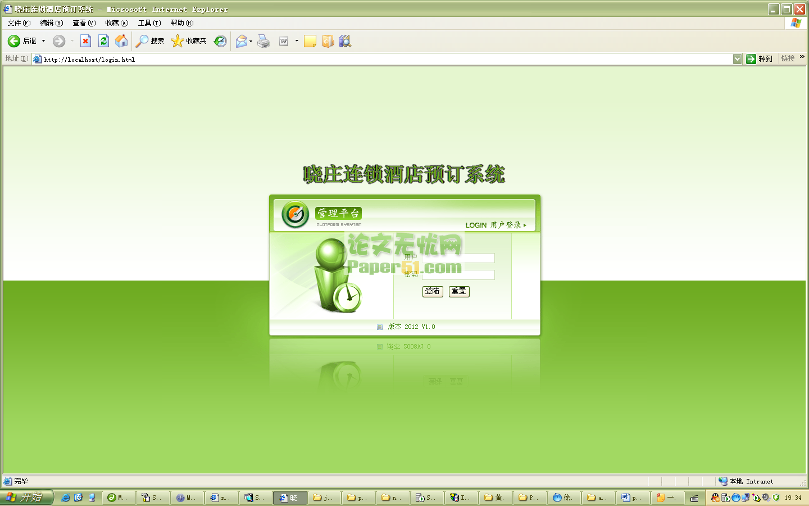Click the Stop loading page icon
The height and width of the screenshot is (506, 809).
point(85,41)
